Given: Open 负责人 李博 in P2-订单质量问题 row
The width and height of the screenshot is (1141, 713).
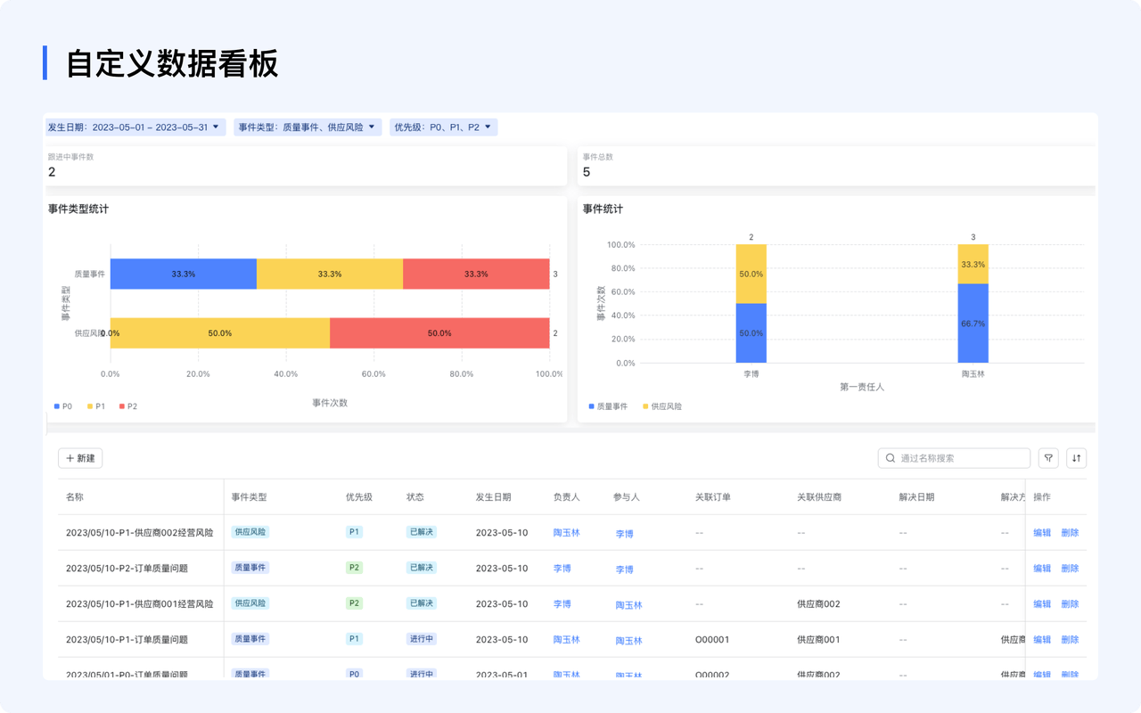Looking at the screenshot, I should click(x=562, y=569).
